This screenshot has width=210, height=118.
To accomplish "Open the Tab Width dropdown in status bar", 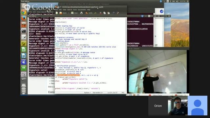I will 98,92.
